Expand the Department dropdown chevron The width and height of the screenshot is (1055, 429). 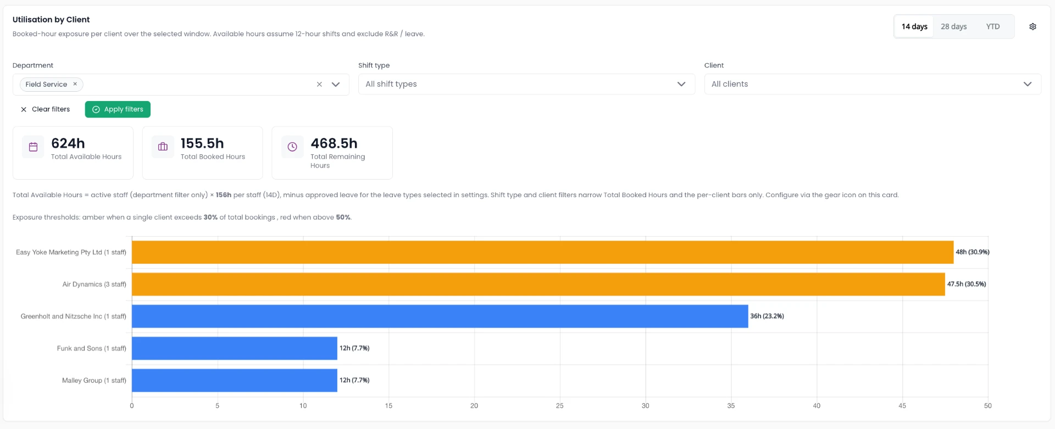[336, 84]
